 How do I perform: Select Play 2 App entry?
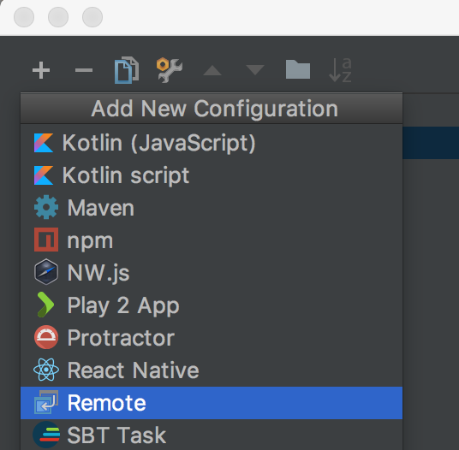[x=212, y=305]
